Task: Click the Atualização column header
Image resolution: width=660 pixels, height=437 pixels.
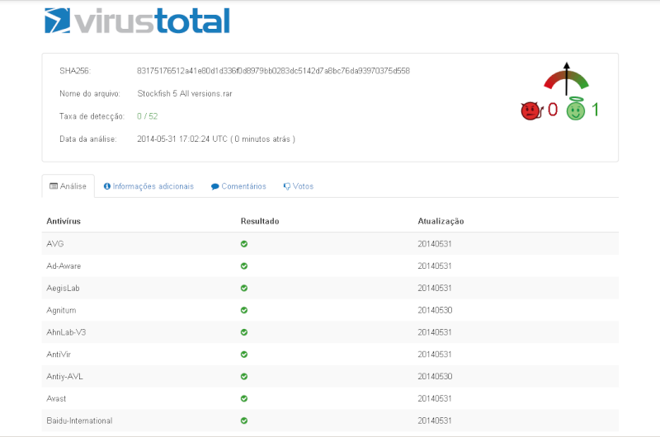Action: (441, 221)
